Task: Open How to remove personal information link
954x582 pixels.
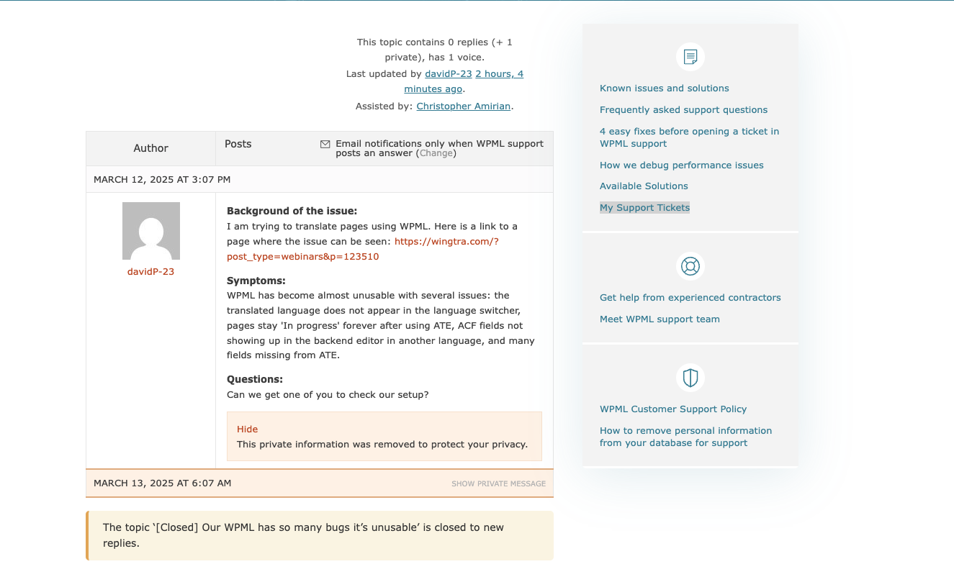Action: point(686,437)
